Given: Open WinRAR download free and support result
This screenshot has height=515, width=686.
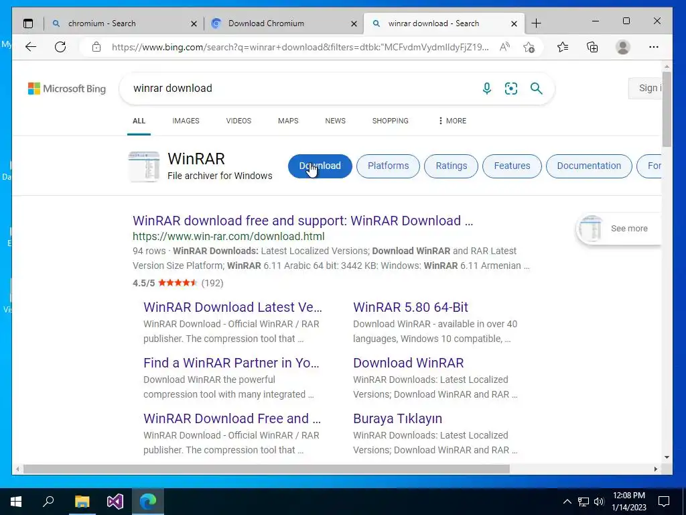Looking at the screenshot, I should click(303, 221).
